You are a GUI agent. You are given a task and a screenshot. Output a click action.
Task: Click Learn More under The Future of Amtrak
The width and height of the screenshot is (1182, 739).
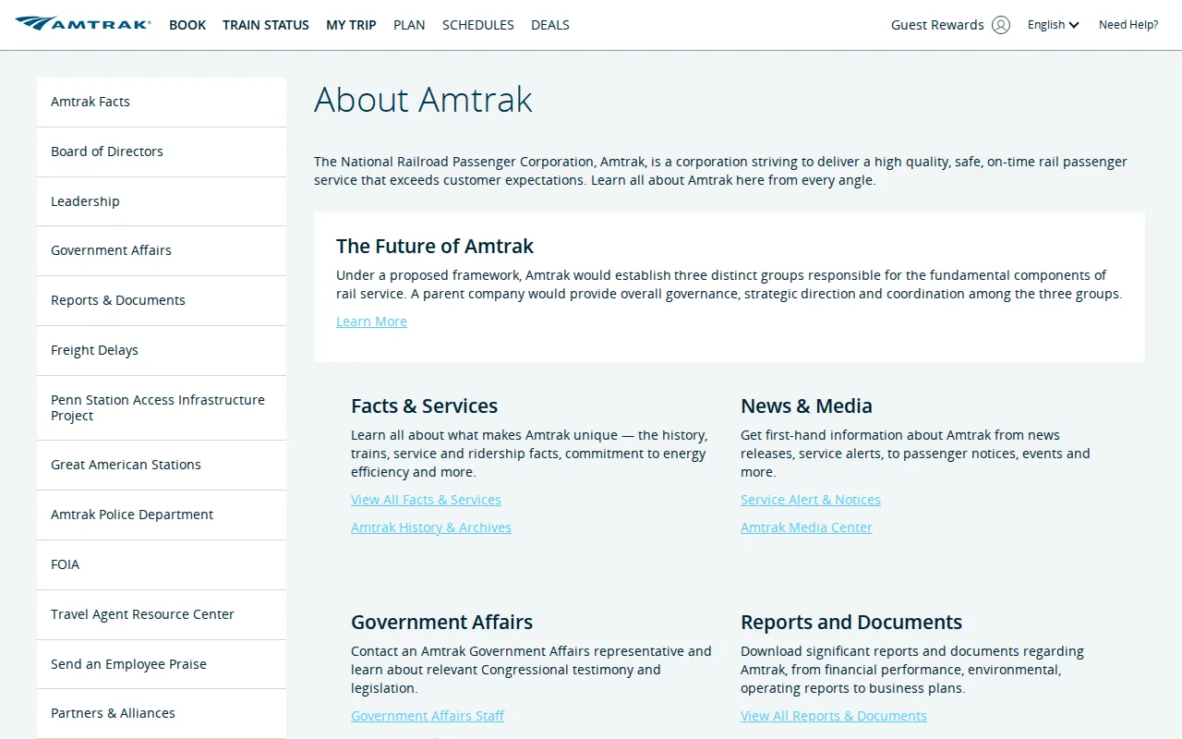(x=371, y=321)
